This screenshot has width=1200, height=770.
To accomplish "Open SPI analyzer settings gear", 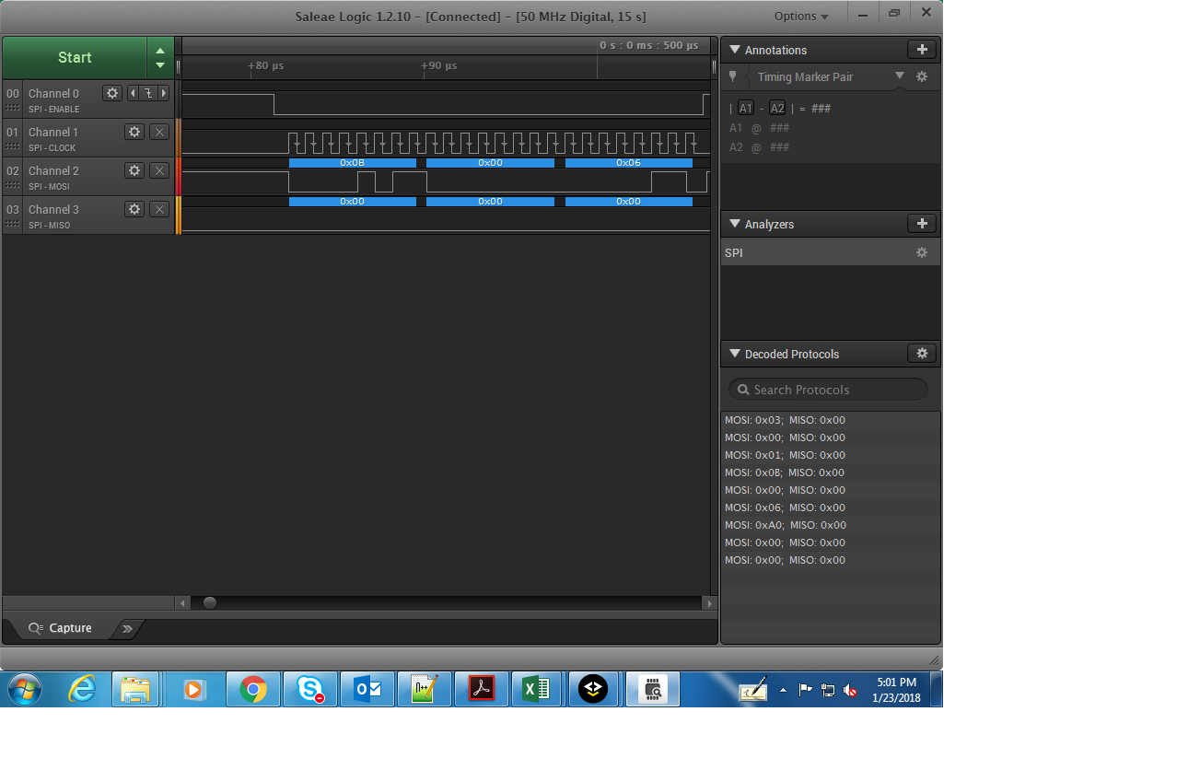I will tap(922, 252).
